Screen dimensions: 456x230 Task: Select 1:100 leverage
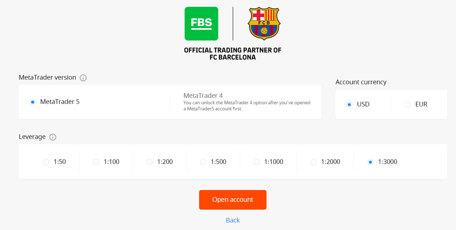(96, 162)
